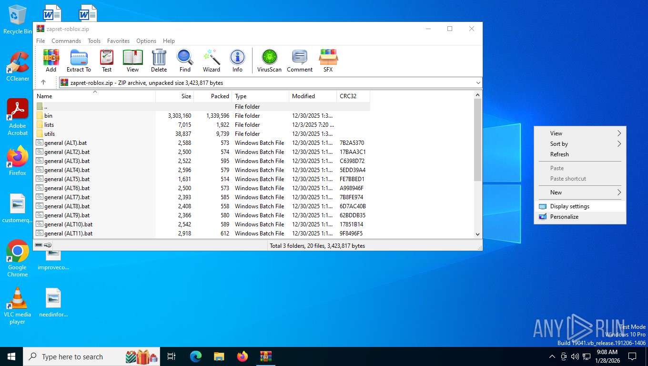
Task: Open the File menu
Action: (40, 41)
